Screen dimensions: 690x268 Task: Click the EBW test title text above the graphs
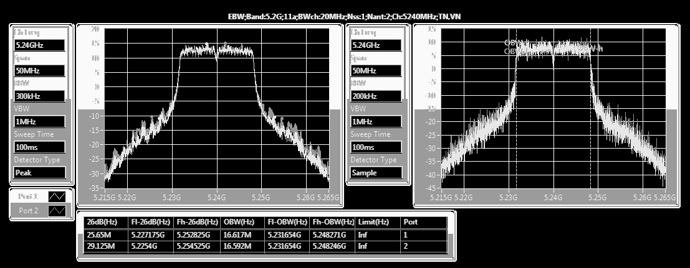point(344,17)
